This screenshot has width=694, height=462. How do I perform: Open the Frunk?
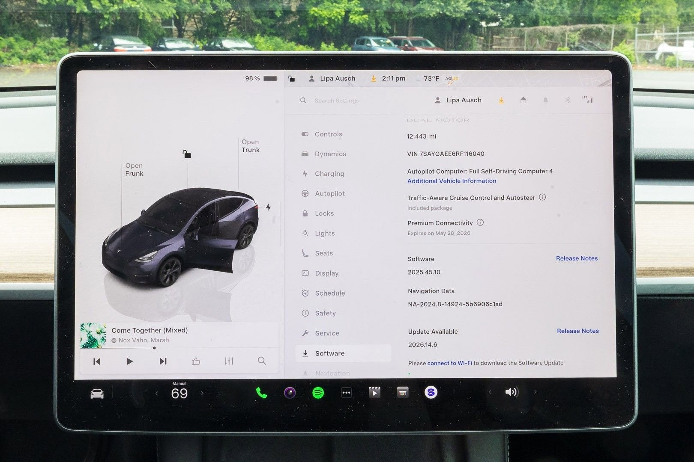[134, 169]
